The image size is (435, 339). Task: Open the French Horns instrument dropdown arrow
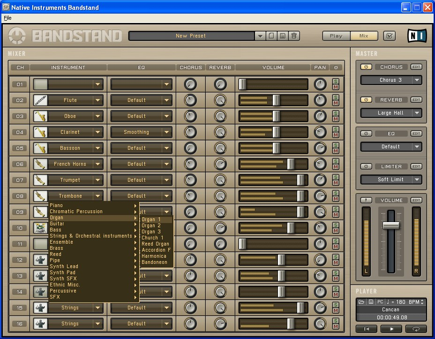[97, 164]
